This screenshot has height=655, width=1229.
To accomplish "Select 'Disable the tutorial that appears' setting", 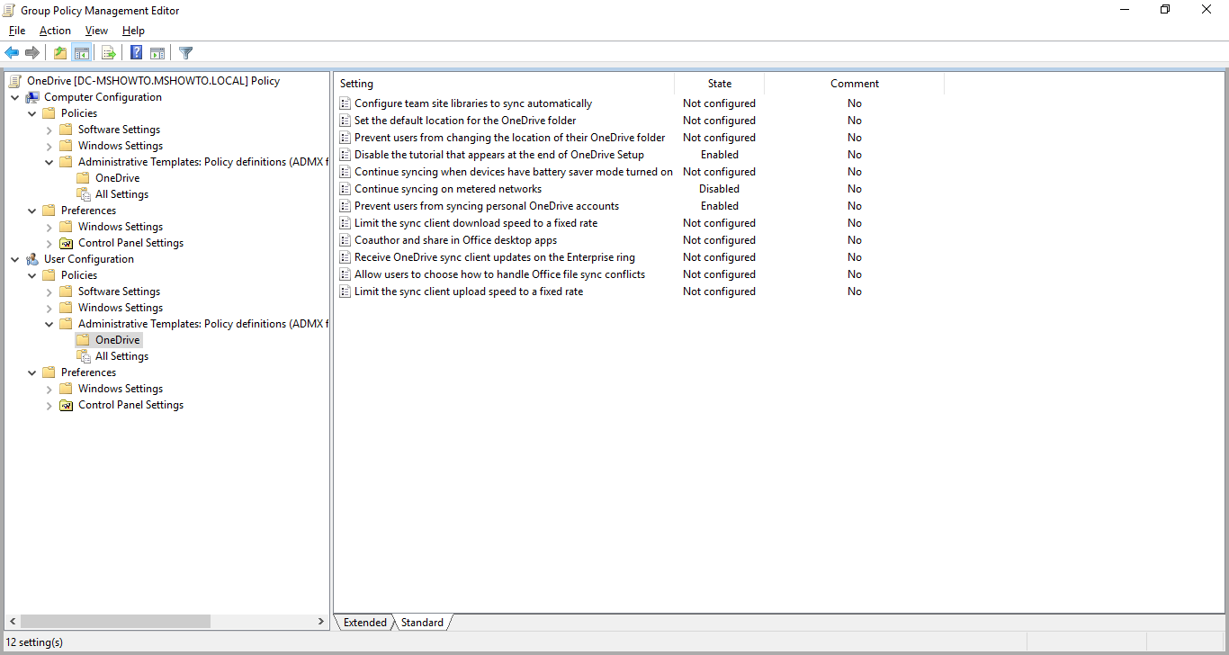I will 499,155.
